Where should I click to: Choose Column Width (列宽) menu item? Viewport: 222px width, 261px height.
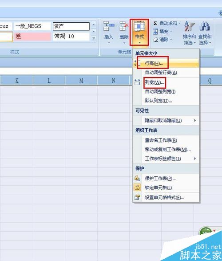(x=166, y=82)
